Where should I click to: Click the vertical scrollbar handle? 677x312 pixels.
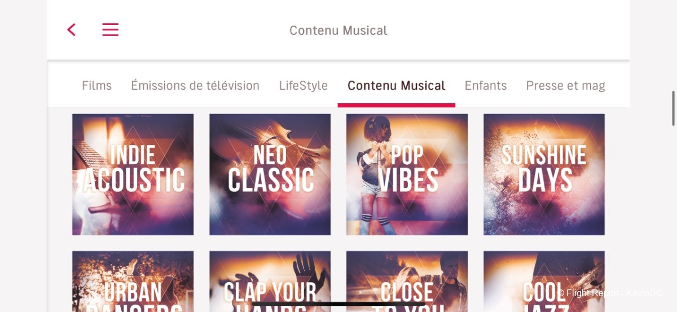click(x=673, y=108)
